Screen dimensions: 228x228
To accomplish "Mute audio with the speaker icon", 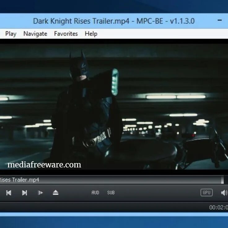I will tap(224, 193).
